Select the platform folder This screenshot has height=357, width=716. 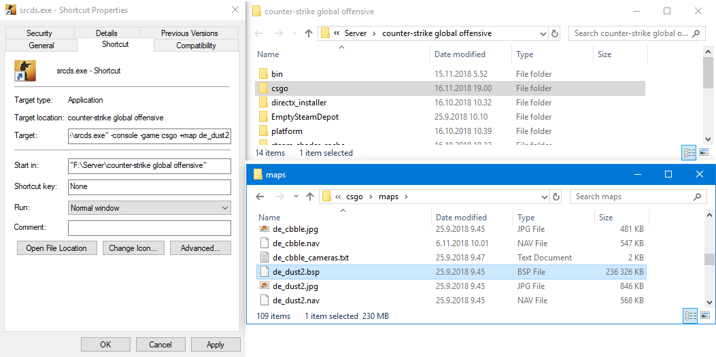tap(449, 131)
